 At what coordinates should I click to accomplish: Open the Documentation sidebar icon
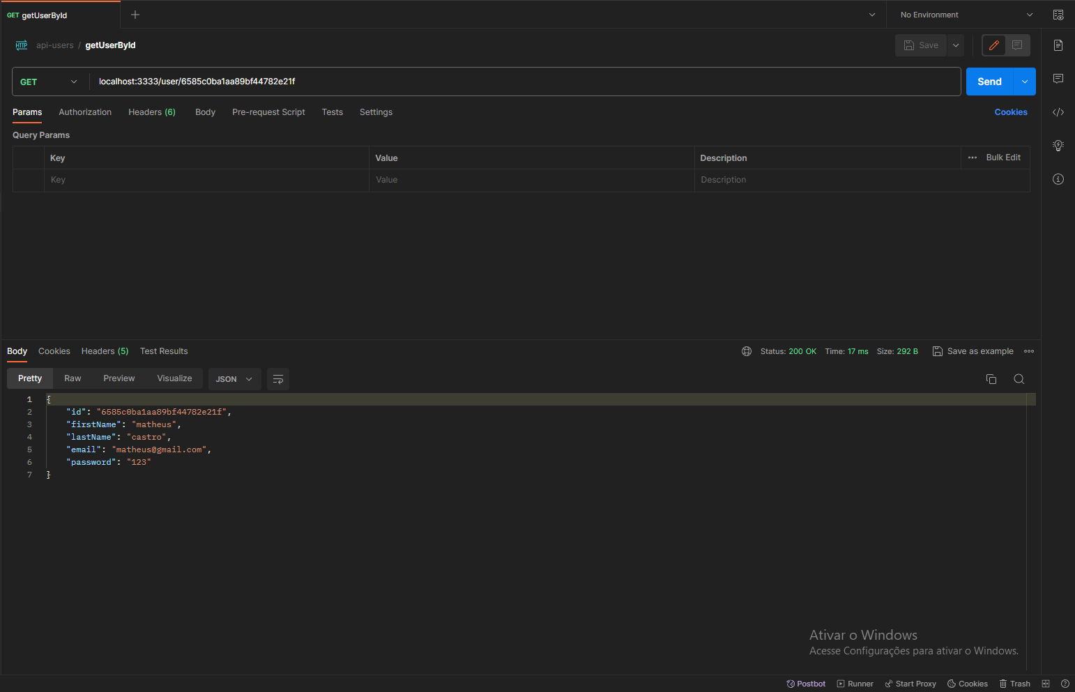1058,45
